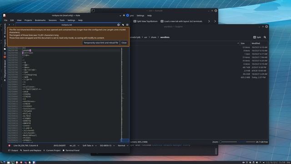Click Temporarily raise limit and reload file
Image resolution: width=291 pixels, height=164 pixels.
click(x=101, y=43)
